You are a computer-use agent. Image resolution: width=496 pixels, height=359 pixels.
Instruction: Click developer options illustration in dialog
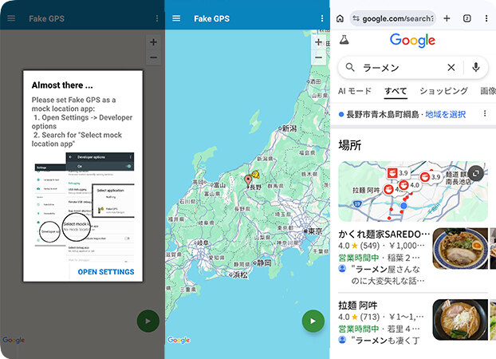[85, 207]
